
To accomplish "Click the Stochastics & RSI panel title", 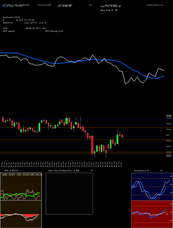I will tap(148, 171).
